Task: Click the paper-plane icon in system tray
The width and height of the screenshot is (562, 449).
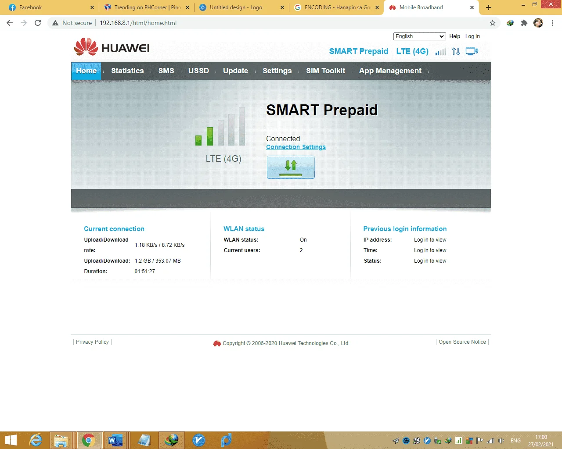Action: [x=396, y=441]
